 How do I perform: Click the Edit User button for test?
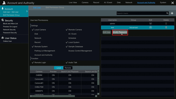(x=107, y=32)
